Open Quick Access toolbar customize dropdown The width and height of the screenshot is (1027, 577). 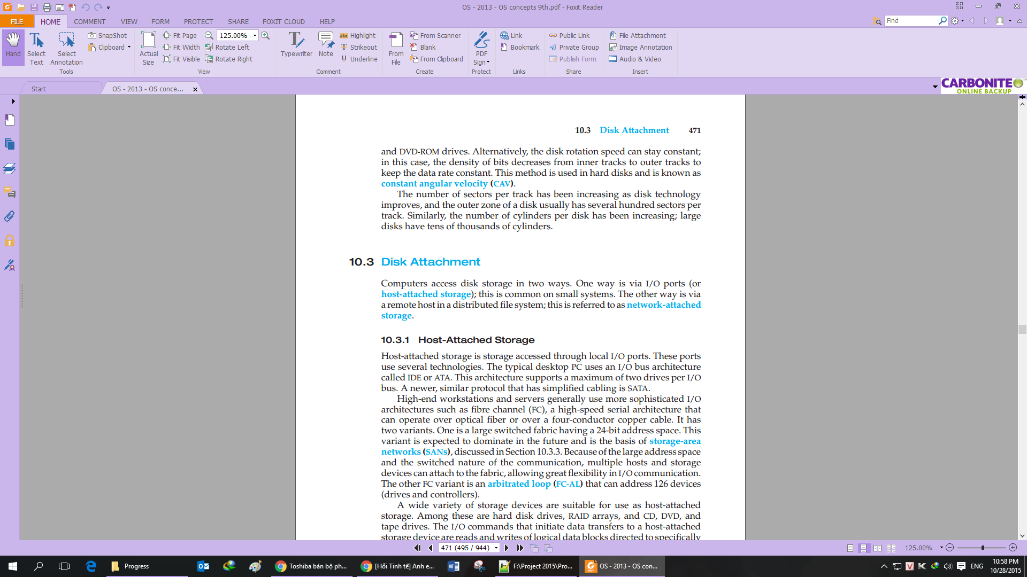point(108,7)
